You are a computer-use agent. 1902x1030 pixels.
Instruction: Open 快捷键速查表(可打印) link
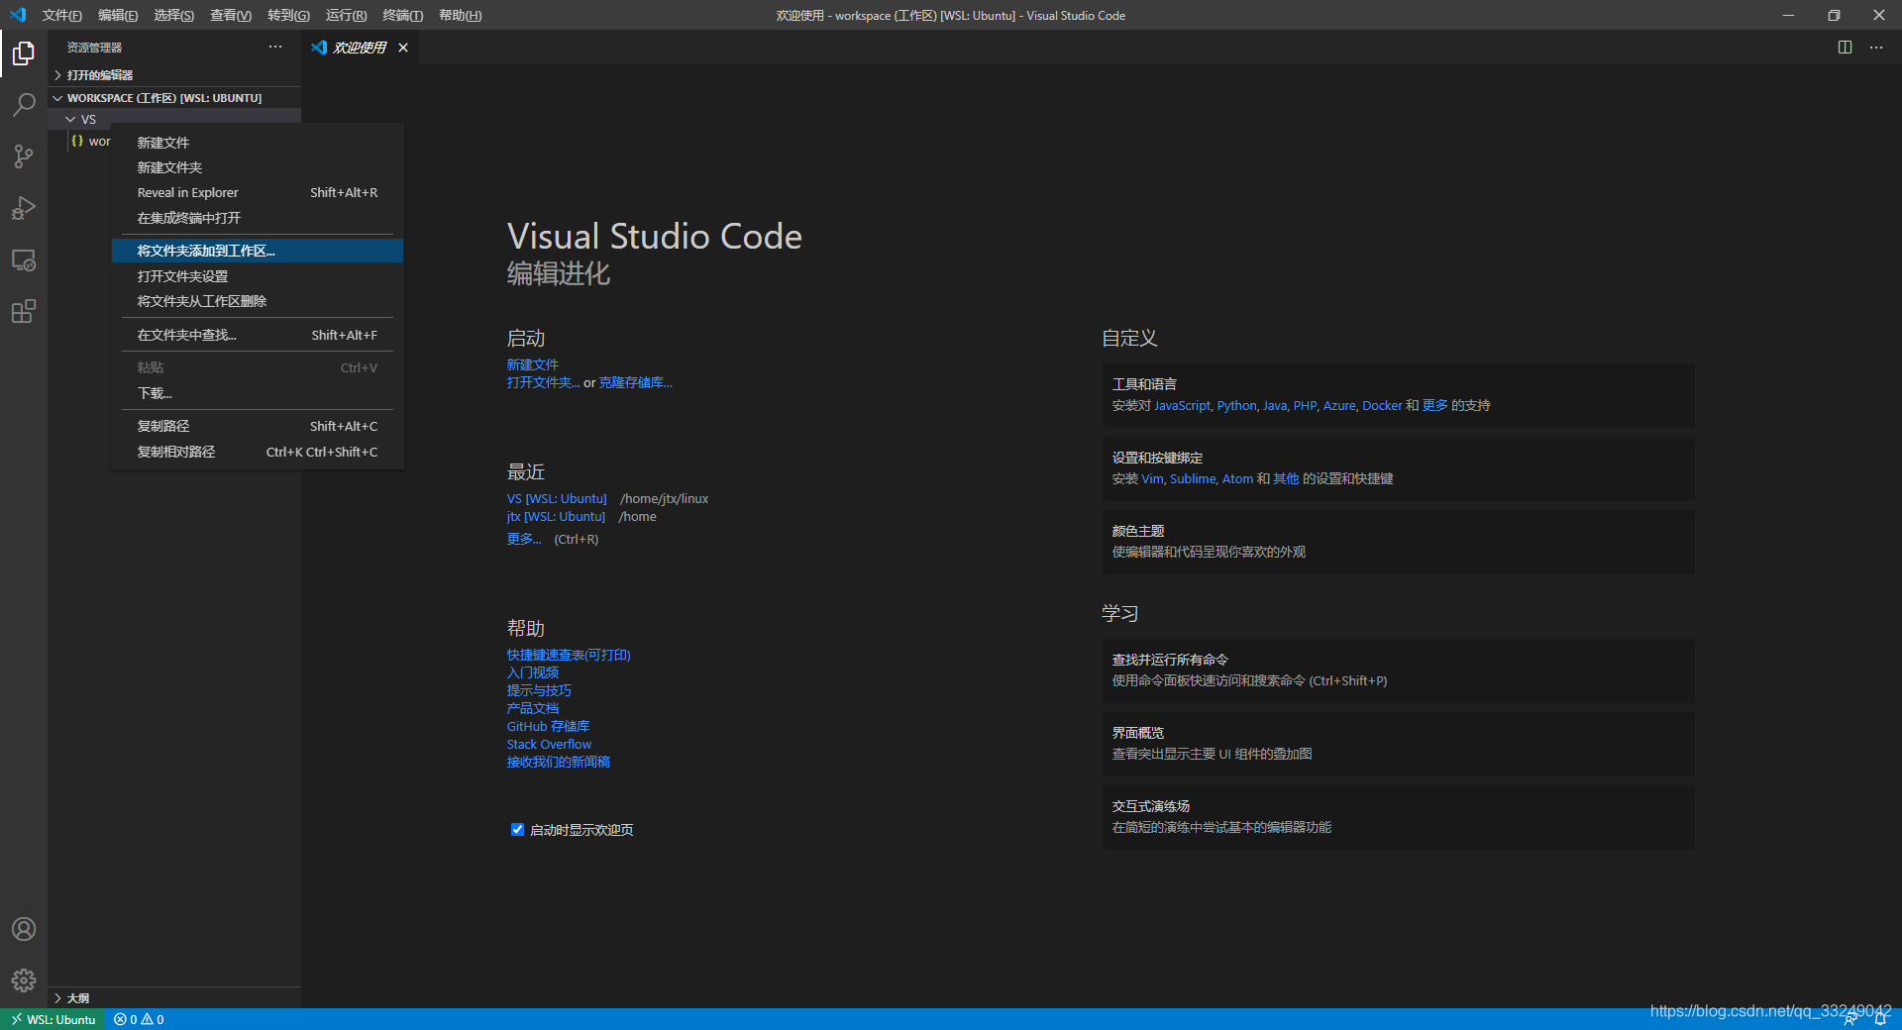pyautogui.click(x=569, y=655)
